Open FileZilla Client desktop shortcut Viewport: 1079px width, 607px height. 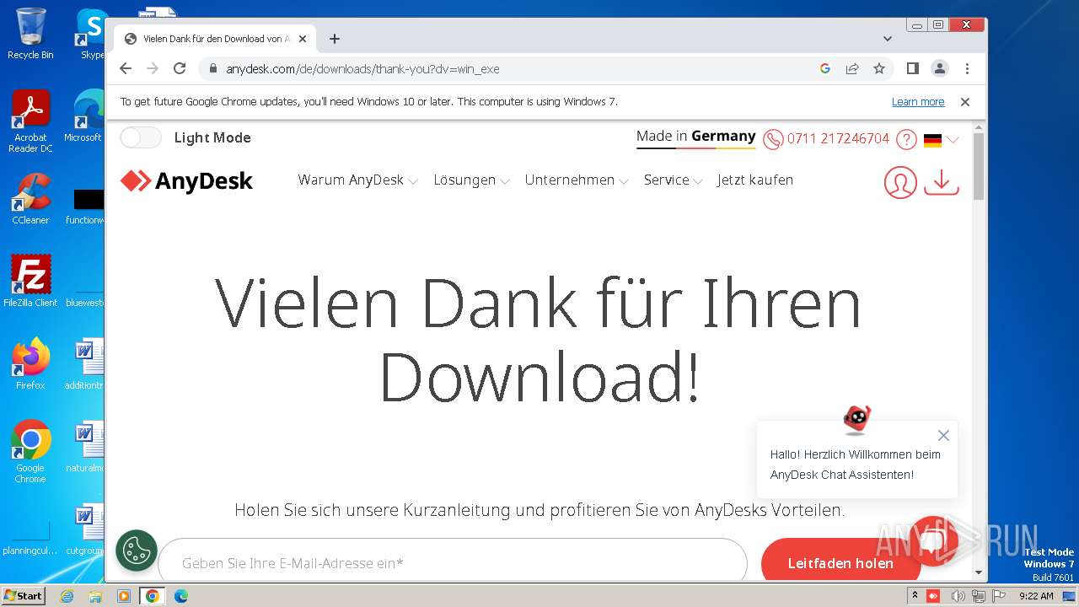point(30,282)
